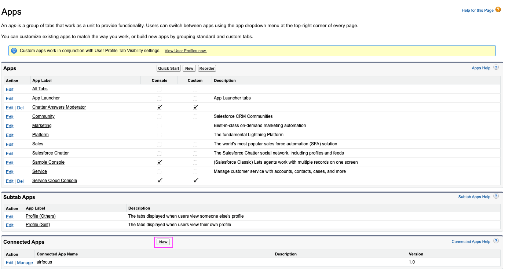Edit the All Tabs app
Screen dimensions: 505x276
click(x=10, y=89)
